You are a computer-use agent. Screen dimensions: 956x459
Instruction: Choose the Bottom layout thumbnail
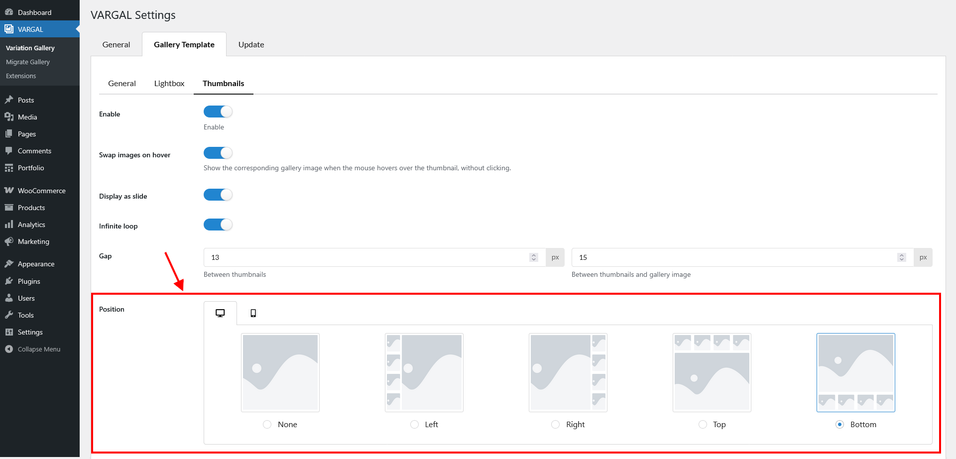pyautogui.click(x=856, y=372)
